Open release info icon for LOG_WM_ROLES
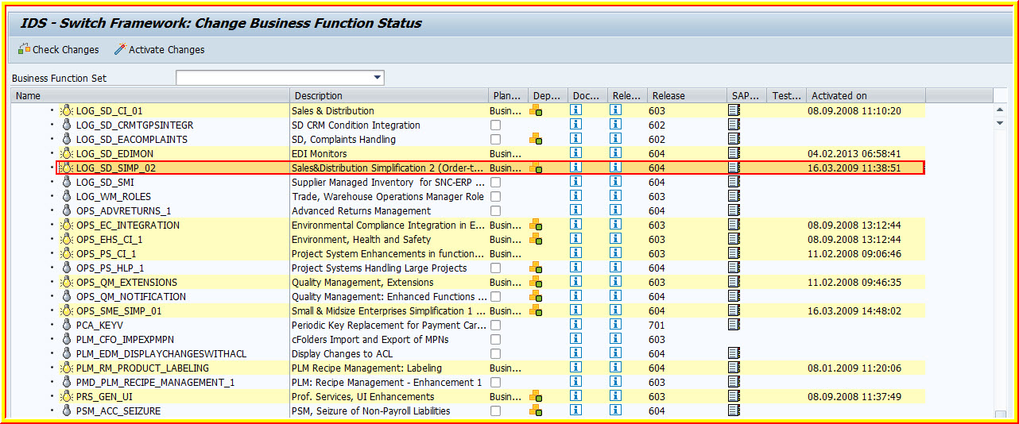 point(615,197)
